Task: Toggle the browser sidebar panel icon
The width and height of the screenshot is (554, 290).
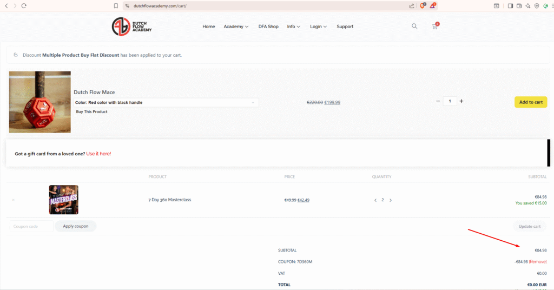Action: [x=510, y=5]
